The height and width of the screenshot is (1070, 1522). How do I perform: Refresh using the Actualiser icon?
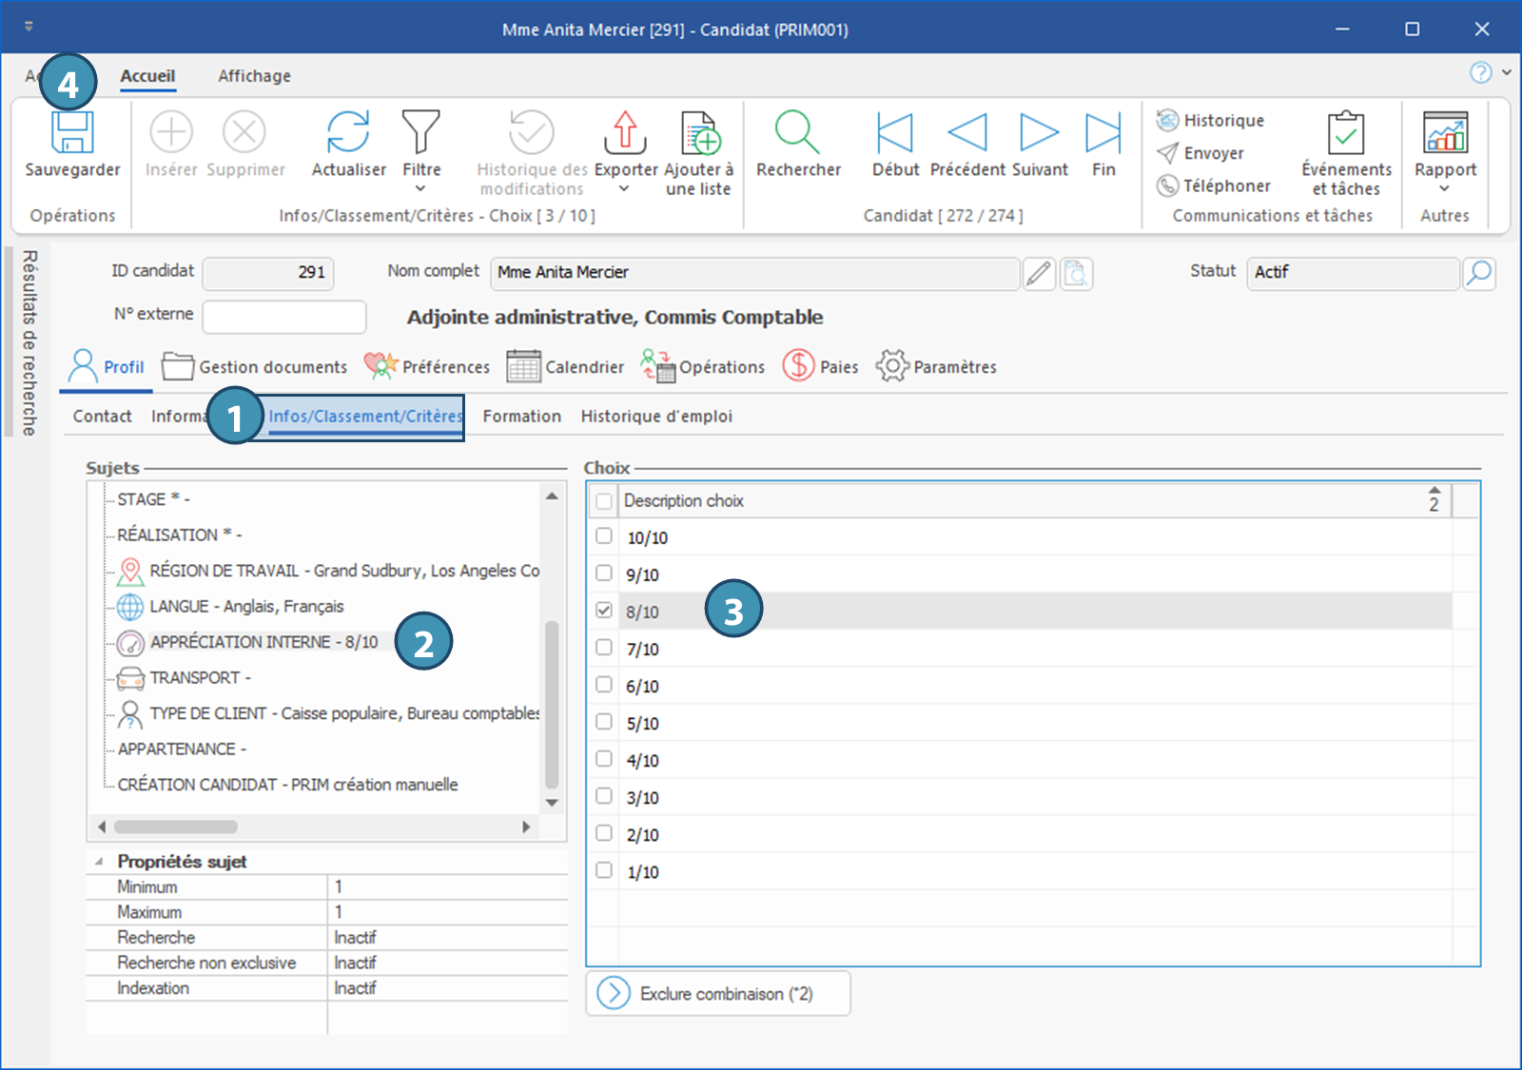click(x=348, y=132)
